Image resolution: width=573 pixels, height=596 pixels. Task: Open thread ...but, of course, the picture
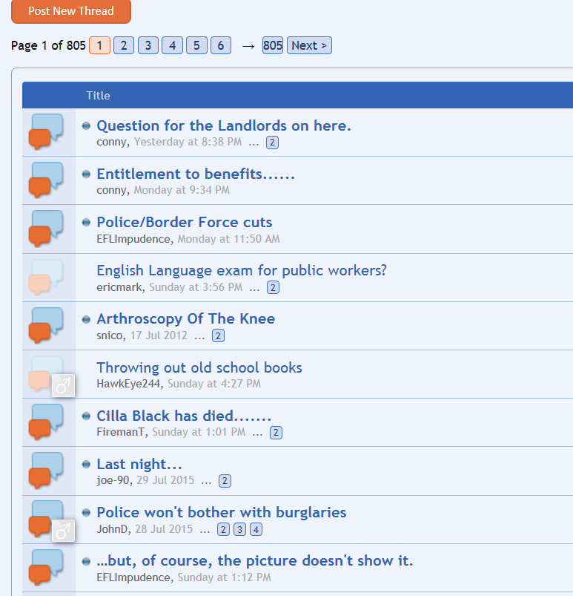[254, 560]
